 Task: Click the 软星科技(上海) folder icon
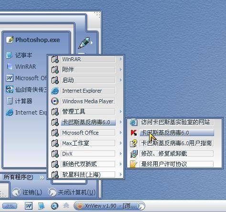click(55, 175)
